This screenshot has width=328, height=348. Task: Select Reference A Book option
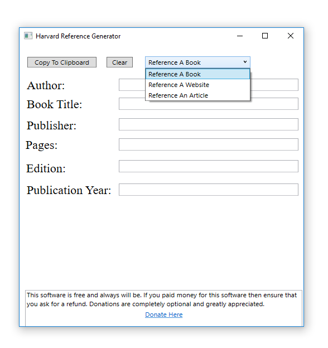tap(197, 74)
